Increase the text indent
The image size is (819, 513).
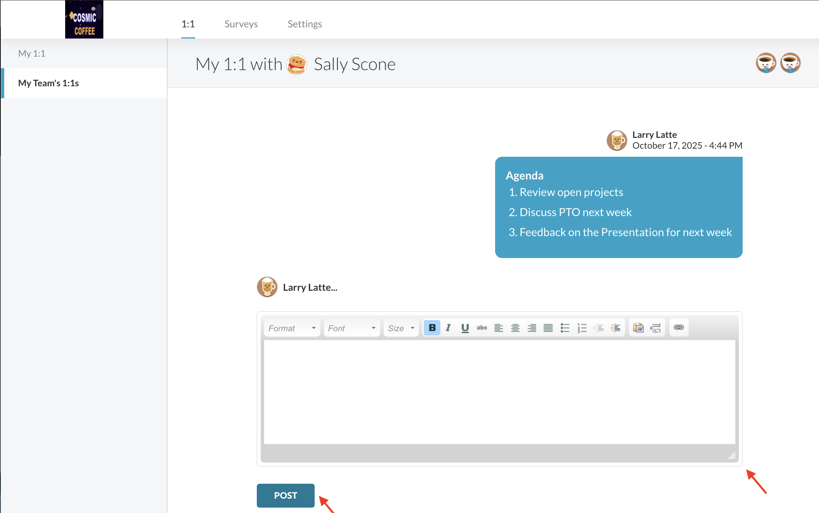tap(615, 328)
